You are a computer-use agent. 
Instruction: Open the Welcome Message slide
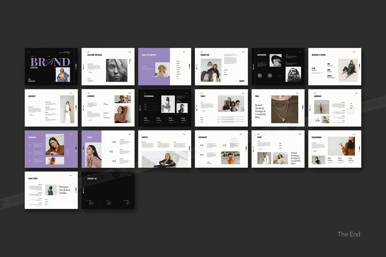pyautogui.click(x=108, y=67)
